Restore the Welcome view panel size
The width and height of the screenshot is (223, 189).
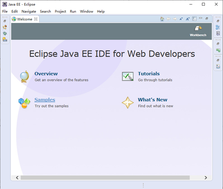click(x=207, y=19)
